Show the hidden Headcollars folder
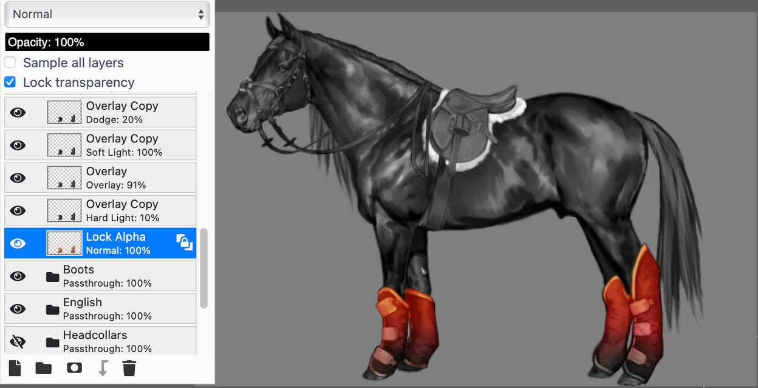 18,341
